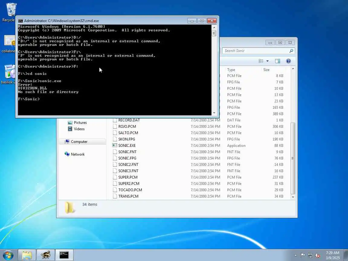This screenshot has height=261, width=348.
Task: Click the cmd window title bar
Action: tap(102, 21)
